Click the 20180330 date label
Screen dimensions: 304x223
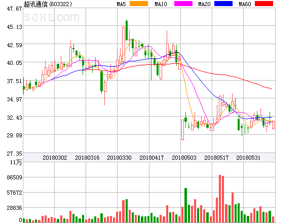[119, 158]
